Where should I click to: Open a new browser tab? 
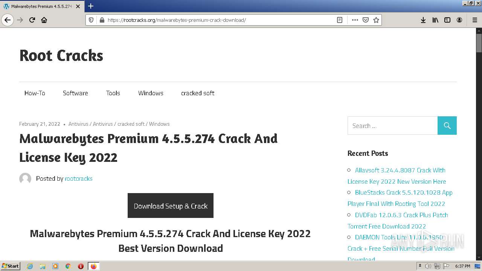(91, 6)
